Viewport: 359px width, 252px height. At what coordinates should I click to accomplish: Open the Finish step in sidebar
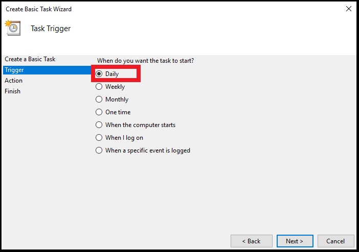tap(13, 91)
